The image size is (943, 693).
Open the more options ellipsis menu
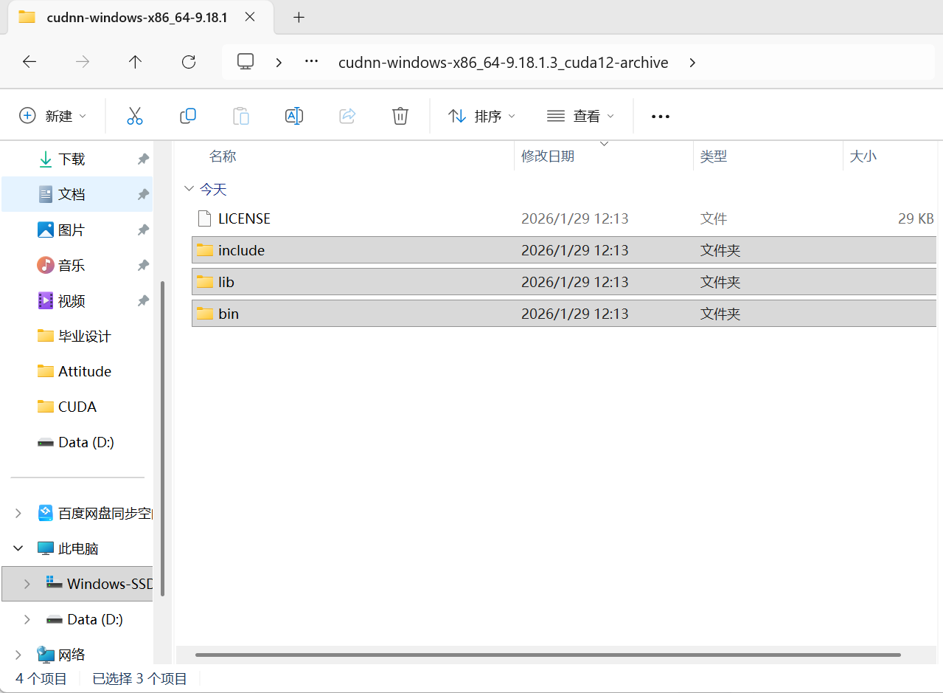point(660,117)
